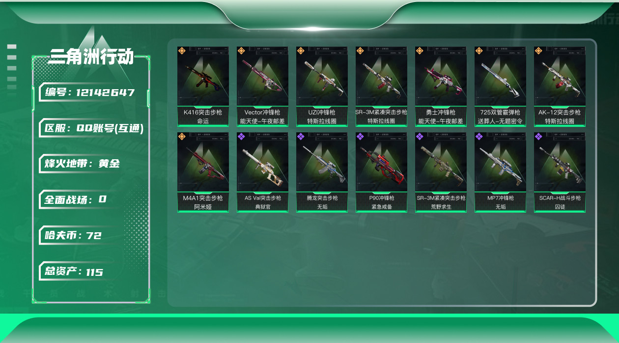The width and height of the screenshot is (619, 343).
Task: Open the 勇士冲锋枪 weapon picture
Action: pyautogui.click(x=441, y=77)
